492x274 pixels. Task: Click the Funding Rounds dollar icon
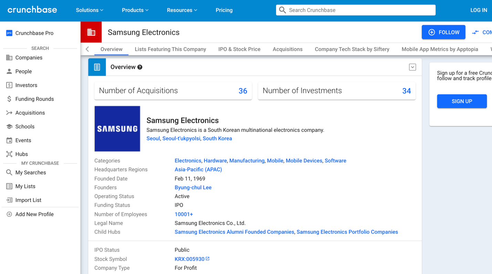pos(9,99)
